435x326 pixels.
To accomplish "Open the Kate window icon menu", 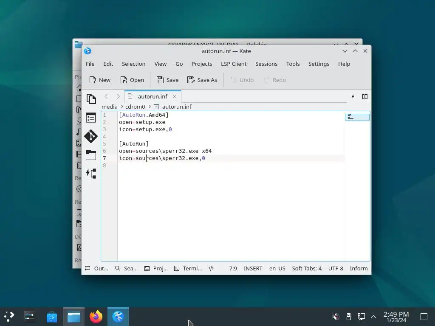I will tap(88, 51).
